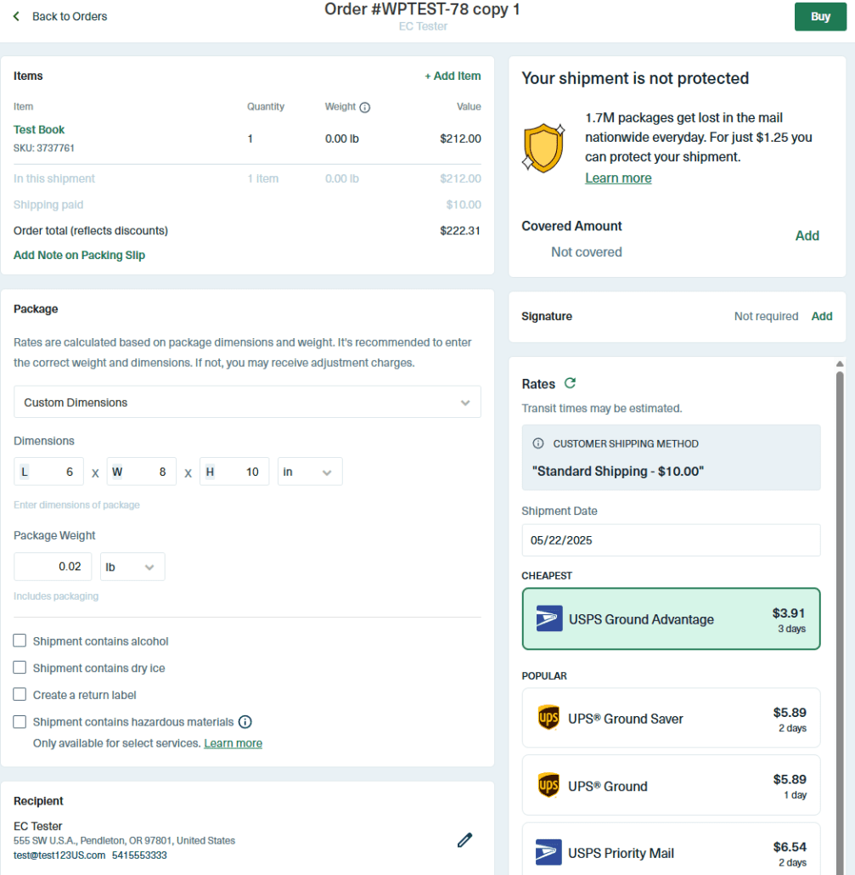Click the Customer Shipping Method info icon
This screenshot has width=855, height=875.
click(538, 443)
